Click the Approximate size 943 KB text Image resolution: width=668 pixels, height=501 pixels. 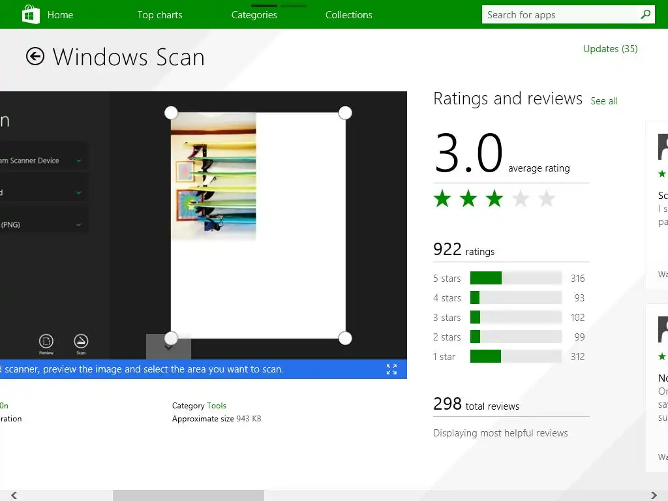click(217, 419)
